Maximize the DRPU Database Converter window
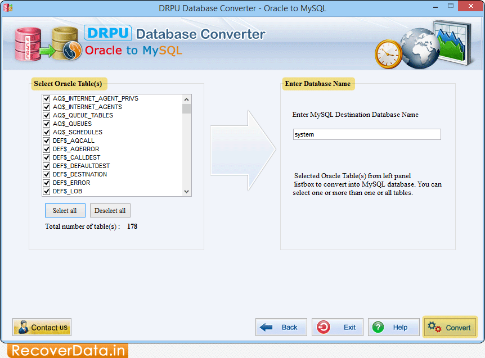Viewport: 485px width, 358px height. click(x=451, y=6)
